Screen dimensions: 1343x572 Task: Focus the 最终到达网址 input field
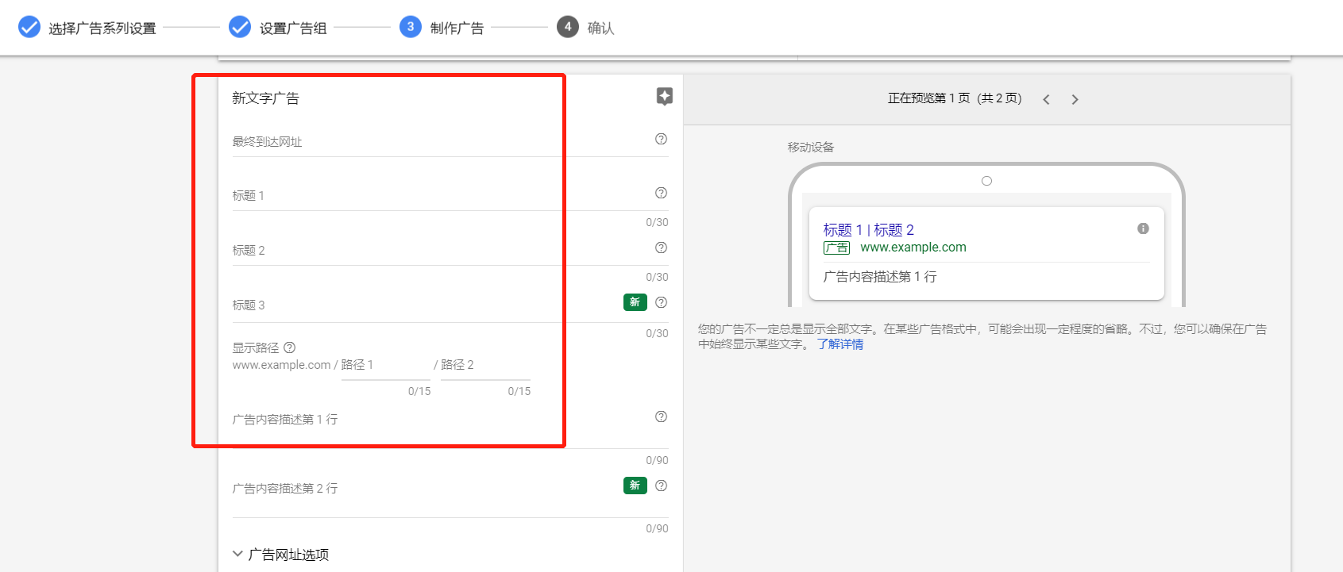(x=450, y=141)
